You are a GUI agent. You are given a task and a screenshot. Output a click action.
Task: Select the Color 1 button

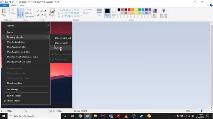pyautogui.click(x=107, y=13)
